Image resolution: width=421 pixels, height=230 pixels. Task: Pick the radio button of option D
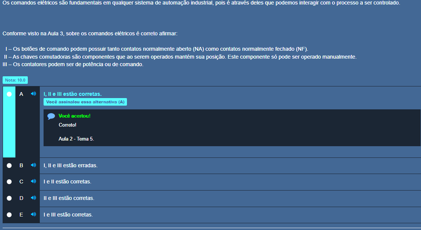click(9, 198)
